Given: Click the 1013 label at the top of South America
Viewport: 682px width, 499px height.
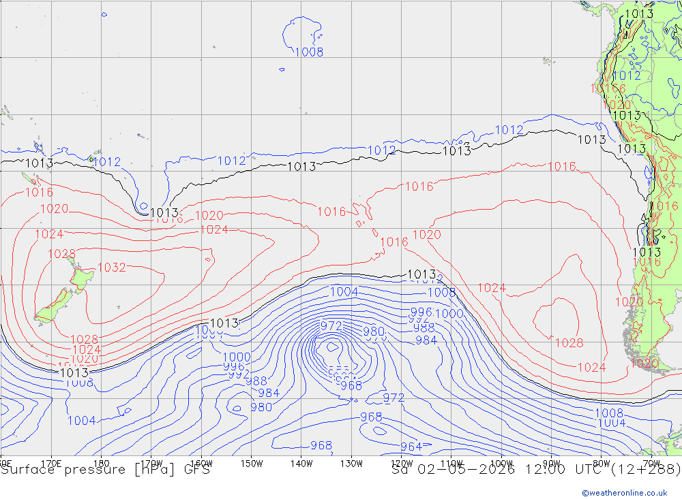Looking at the screenshot, I should (640, 14).
